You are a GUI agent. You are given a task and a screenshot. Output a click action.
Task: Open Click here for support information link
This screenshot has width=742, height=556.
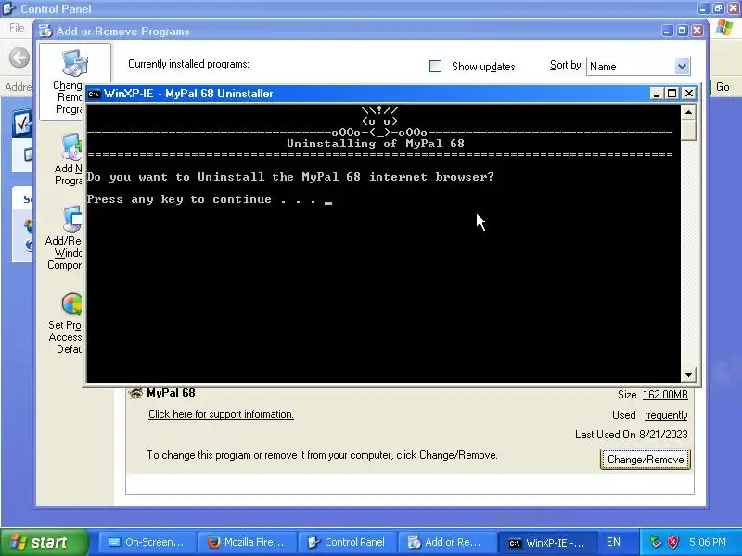click(x=221, y=414)
